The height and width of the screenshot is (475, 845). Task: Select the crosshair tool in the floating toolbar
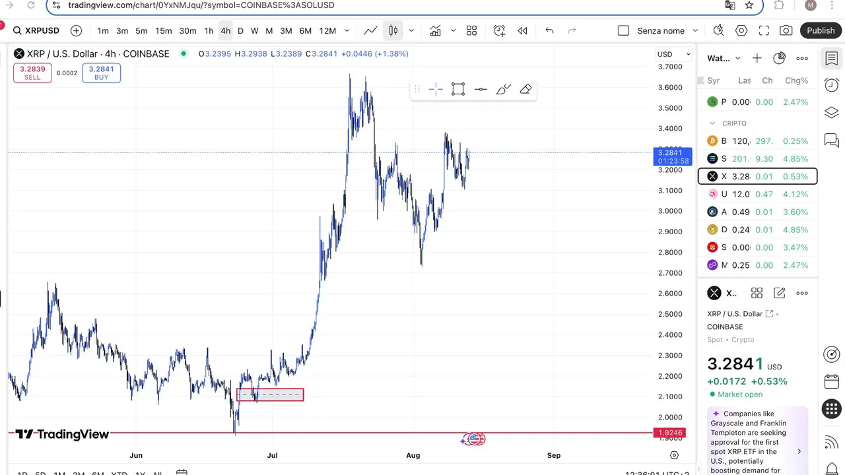click(436, 89)
